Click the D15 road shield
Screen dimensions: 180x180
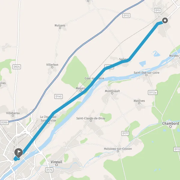tap(157, 10)
